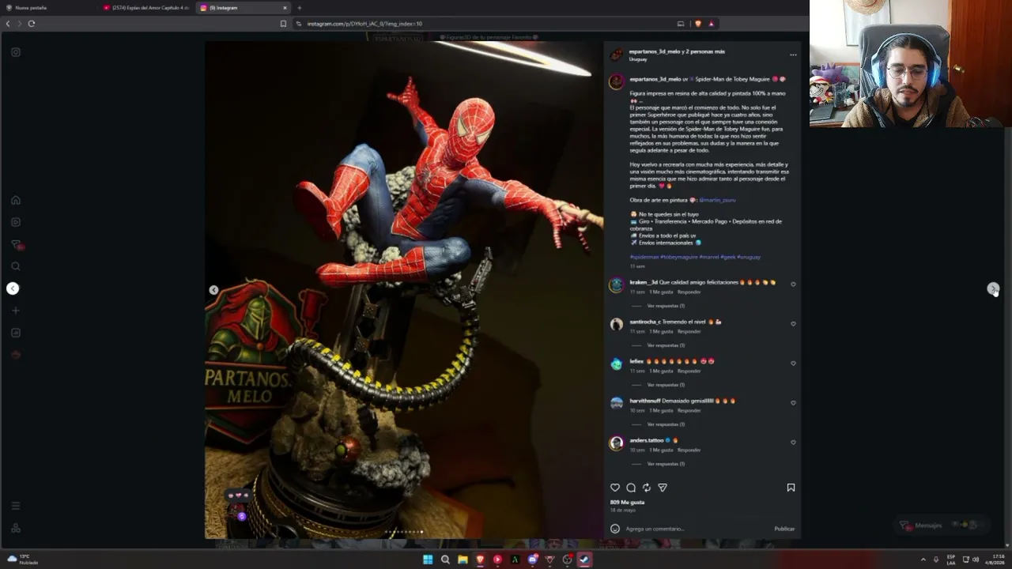Open Steam from the taskbar
This screenshot has width=1012, height=569.
click(584, 560)
